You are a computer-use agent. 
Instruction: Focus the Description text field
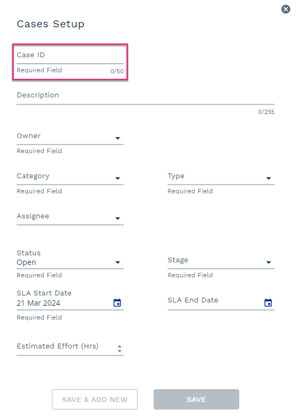(145, 96)
